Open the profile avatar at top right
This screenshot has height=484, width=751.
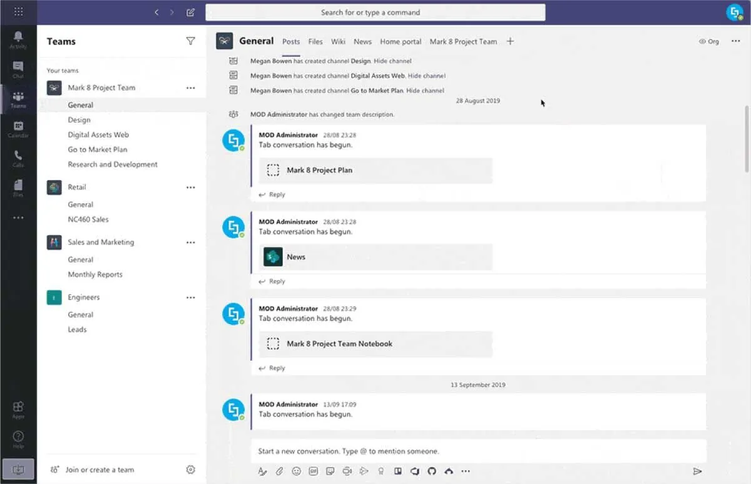pyautogui.click(x=734, y=12)
